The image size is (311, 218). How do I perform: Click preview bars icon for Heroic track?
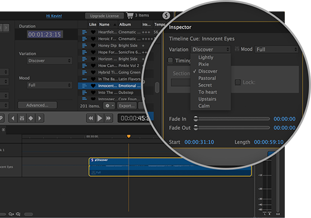[85, 39]
